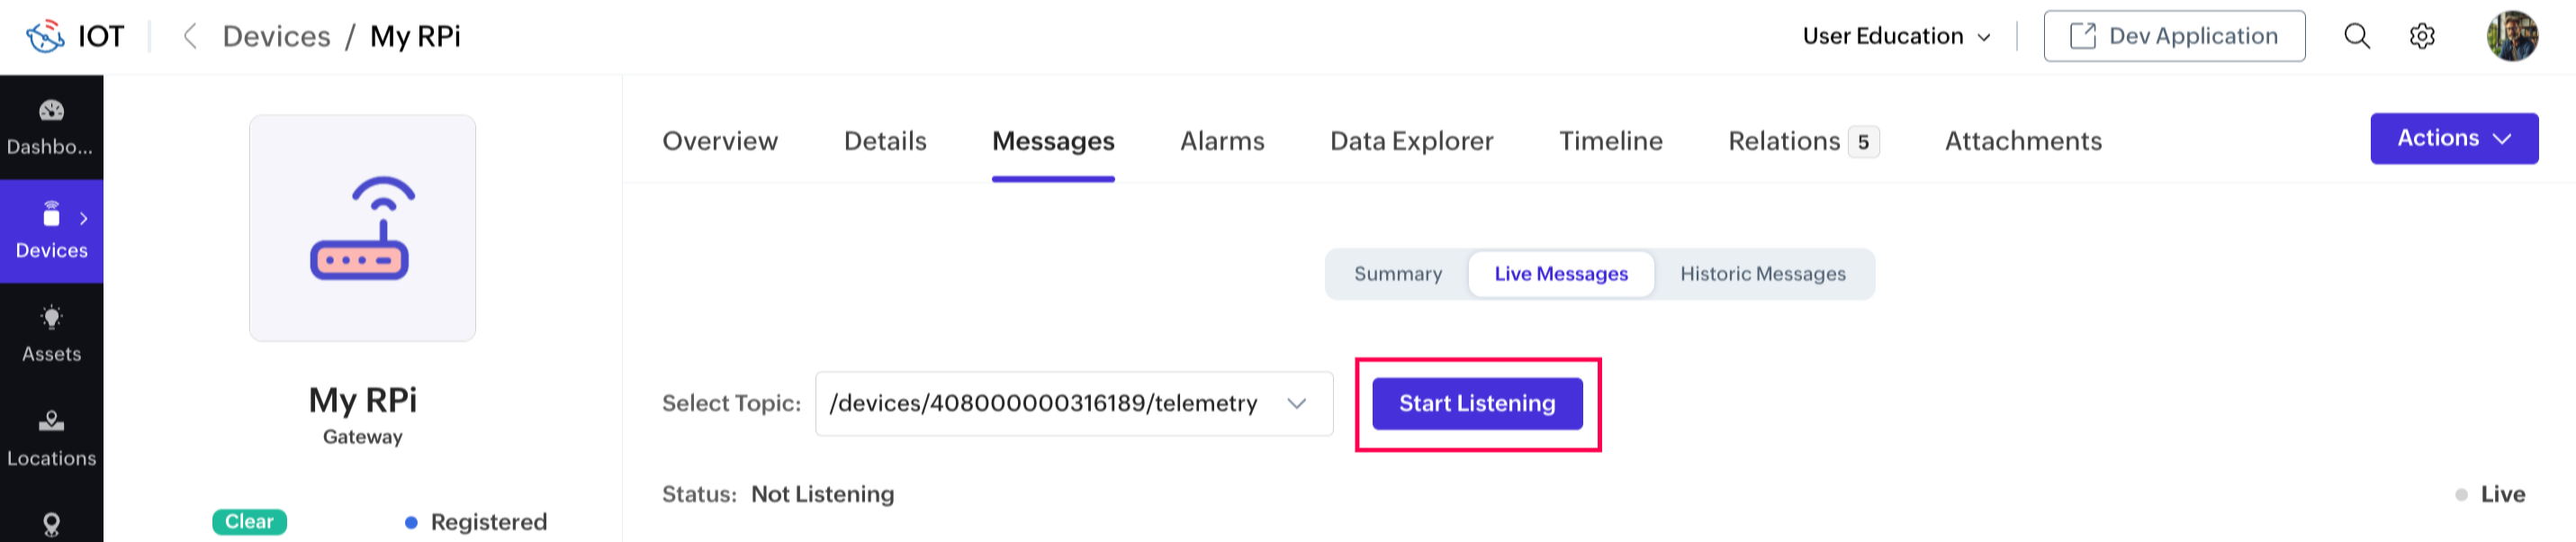Image resolution: width=2576 pixels, height=542 pixels.
Task: Select the Live Messages segment
Action: tap(1560, 274)
